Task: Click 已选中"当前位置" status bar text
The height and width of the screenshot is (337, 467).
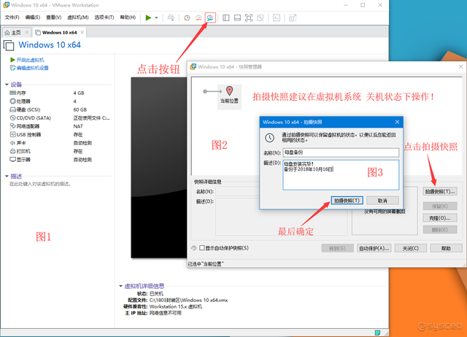Action: point(206,264)
